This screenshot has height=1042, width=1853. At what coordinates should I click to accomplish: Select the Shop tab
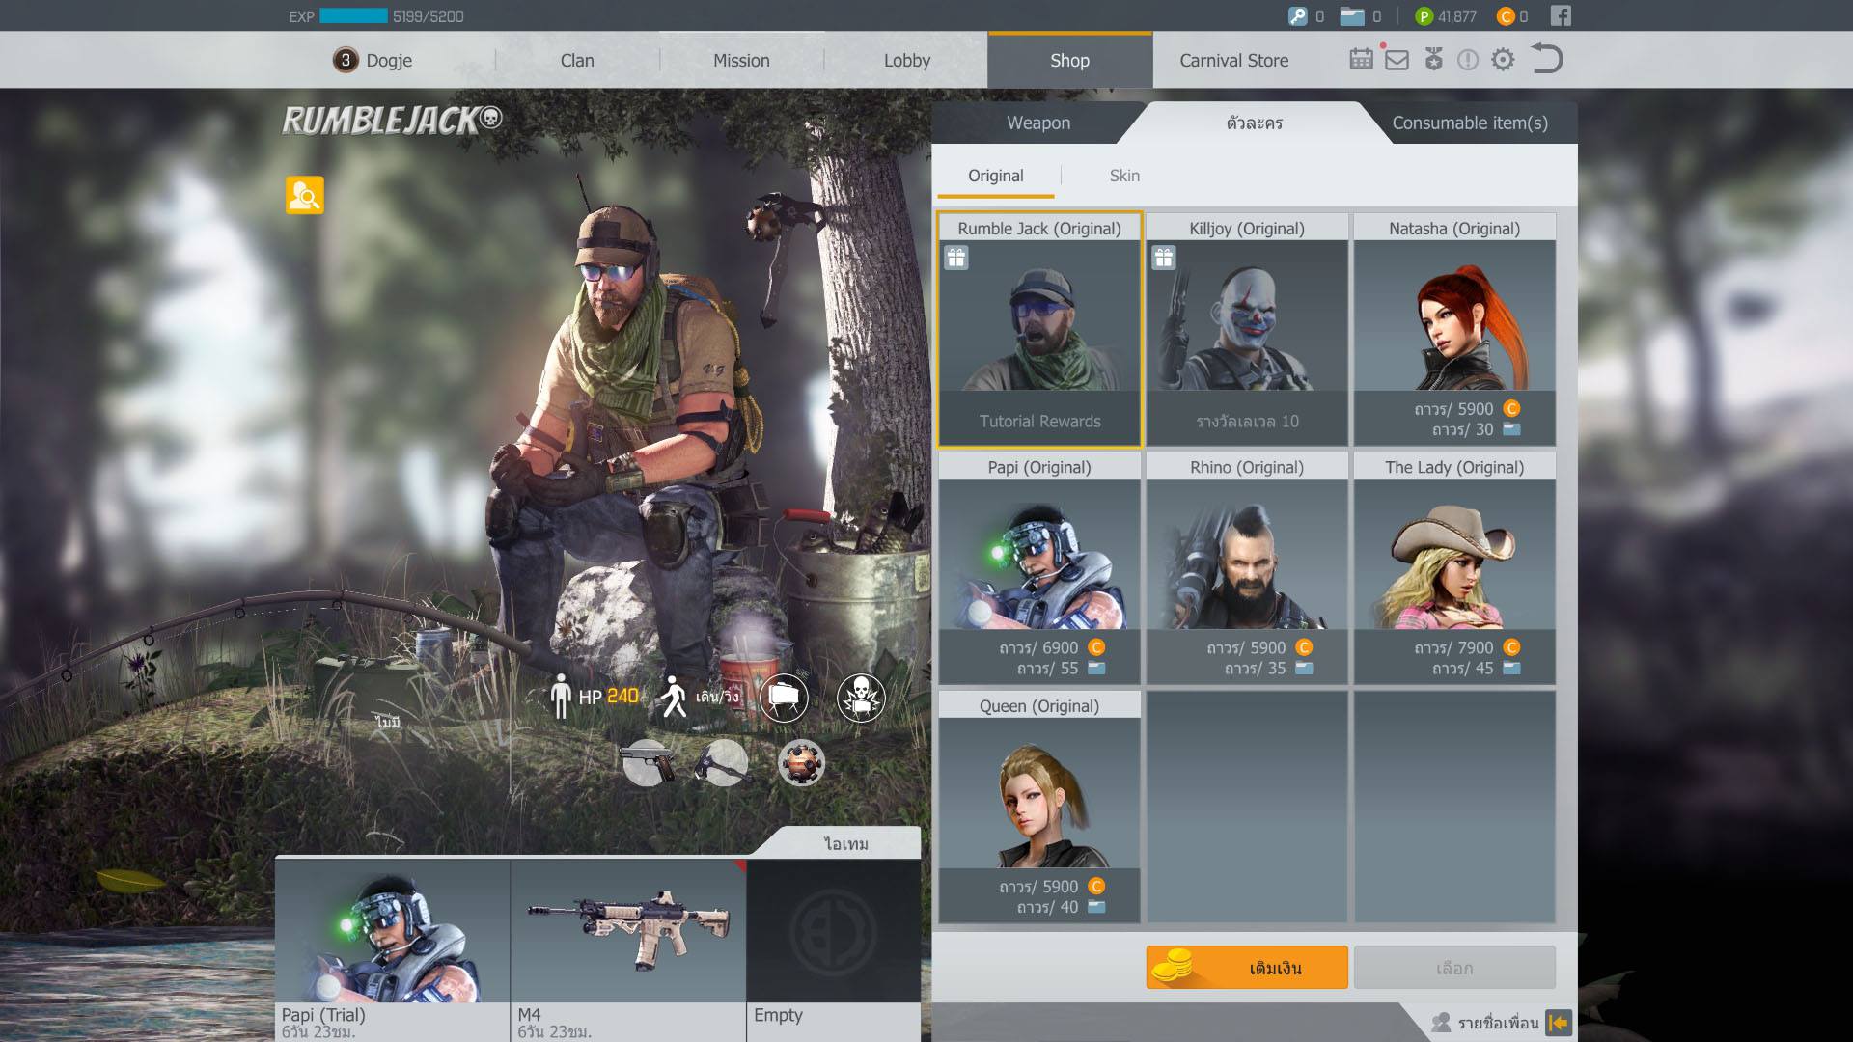[x=1069, y=60]
